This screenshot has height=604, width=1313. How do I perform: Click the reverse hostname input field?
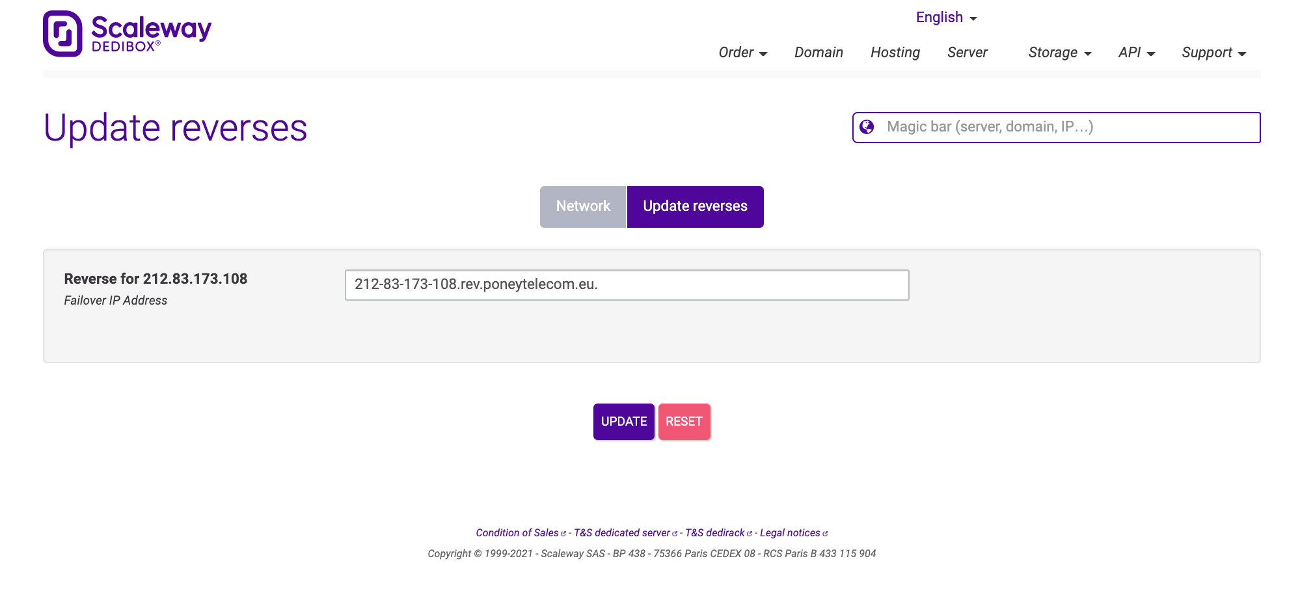(x=627, y=284)
